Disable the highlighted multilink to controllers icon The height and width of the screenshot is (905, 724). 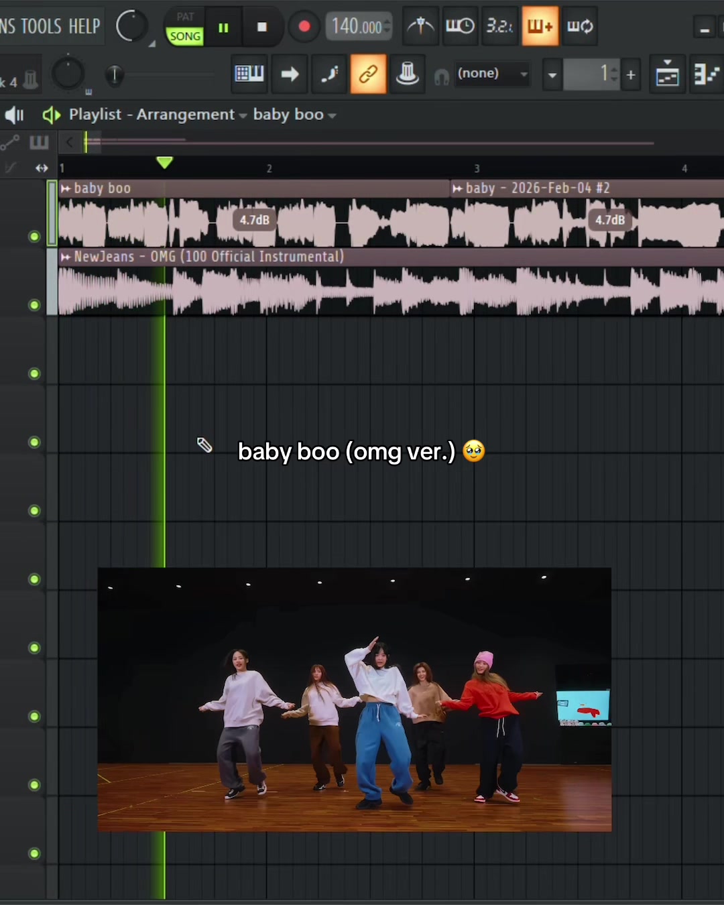(x=368, y=74)
